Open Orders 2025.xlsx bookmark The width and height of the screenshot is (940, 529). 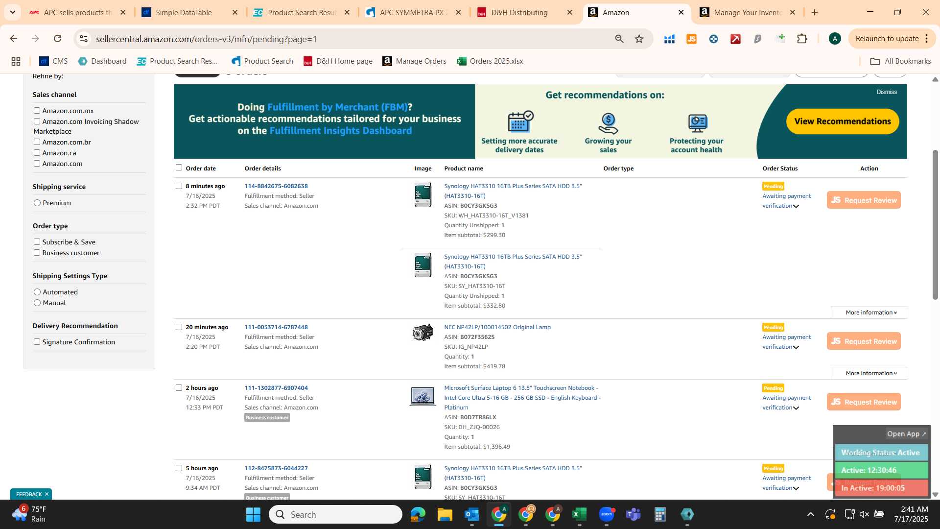pyautogui.click(x=490, y=61)
